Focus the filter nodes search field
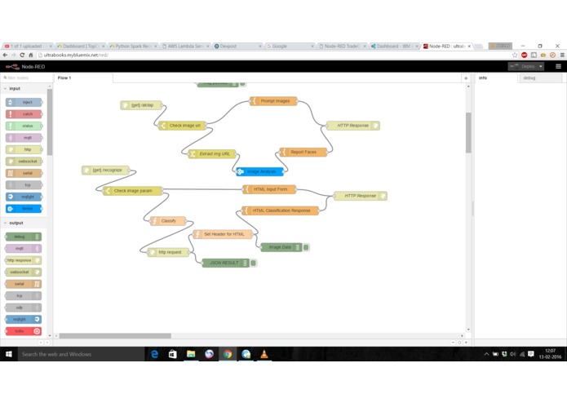The height and width of the screenshot is (403, 567). coord(27,78)
